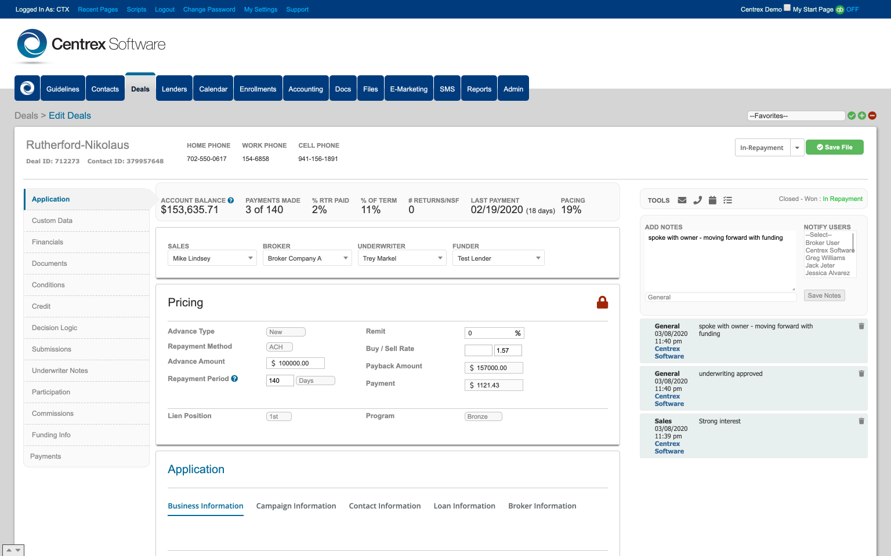Toggle the green checkmark favorites icon
This screenshot has width=891, height=556.
(x=852, y=115)
